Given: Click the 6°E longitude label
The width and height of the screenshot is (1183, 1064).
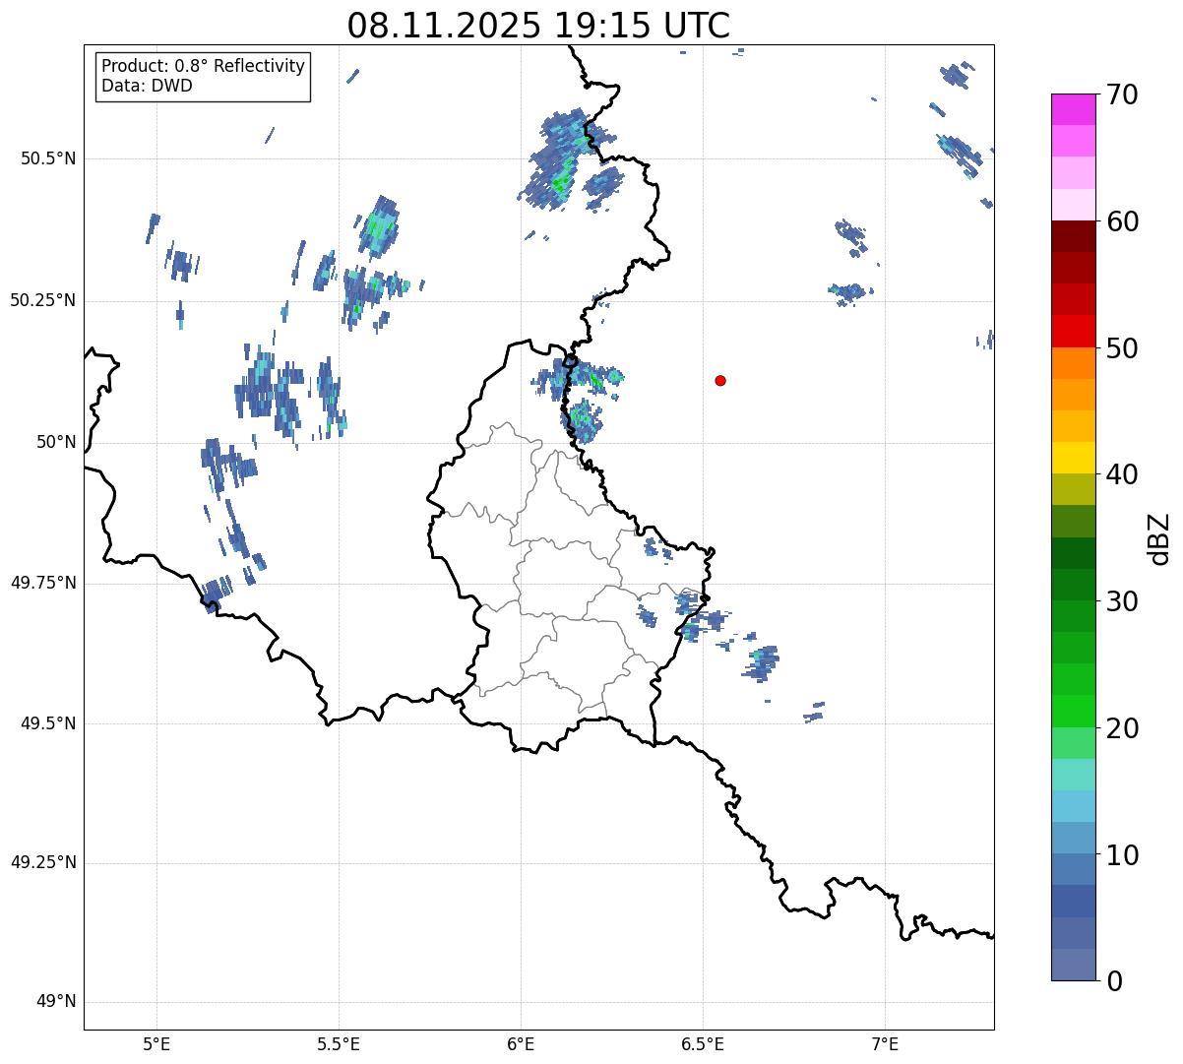Looking at the screenshot, I should tap(521, 1043).
